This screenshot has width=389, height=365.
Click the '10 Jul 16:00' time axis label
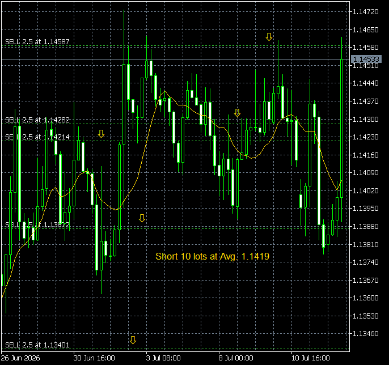coord(310,358)
